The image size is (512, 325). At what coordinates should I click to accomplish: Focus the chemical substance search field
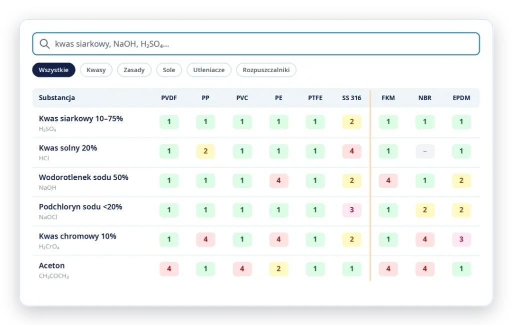pyautogui.click(x=256, y=44)
